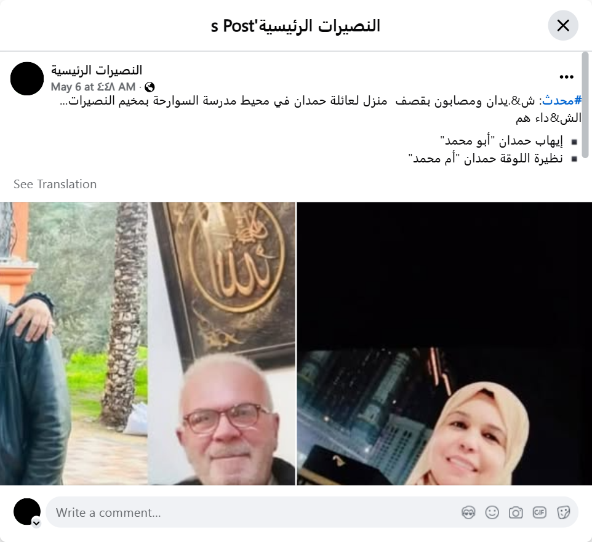Open the left photo of man with glasses
This screenshot has height=542, width=592.
148,343
